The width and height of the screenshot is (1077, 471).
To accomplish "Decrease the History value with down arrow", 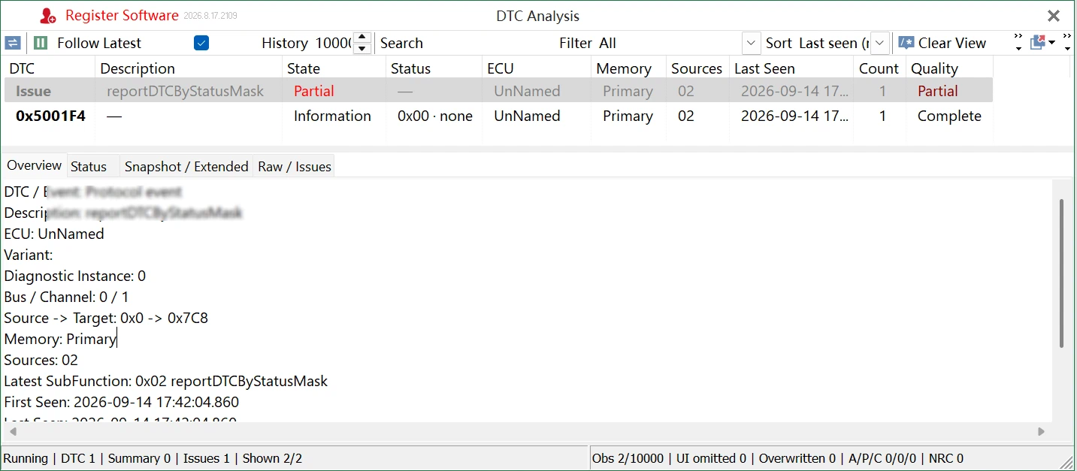I will 362,49.
